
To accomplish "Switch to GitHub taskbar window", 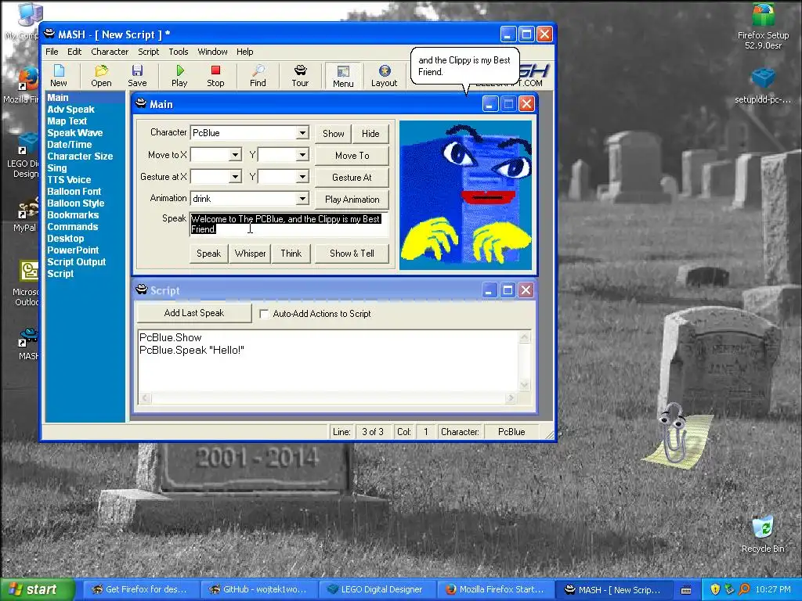I will point(258,590).
